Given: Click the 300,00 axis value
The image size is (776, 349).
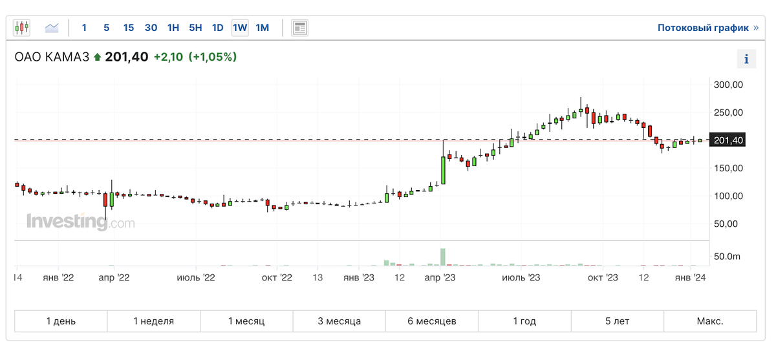Looking at the screenshot, I should pyautogui.click(x=728, y=85).
